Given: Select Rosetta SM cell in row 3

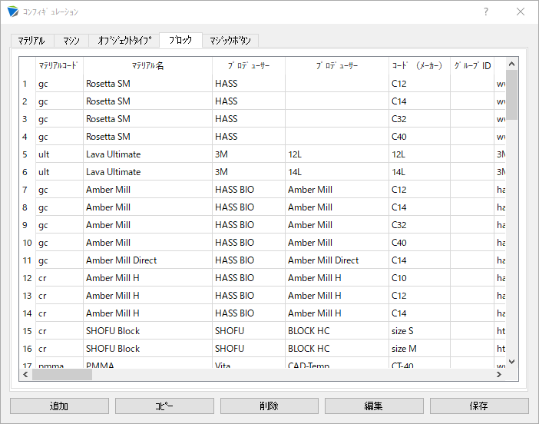Looking at the screenshot, I should click(147, 119).
